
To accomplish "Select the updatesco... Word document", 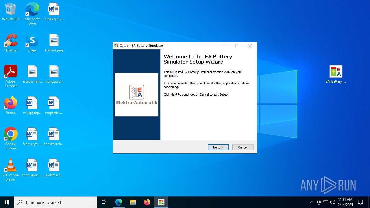I will click(x=54, y=168).
